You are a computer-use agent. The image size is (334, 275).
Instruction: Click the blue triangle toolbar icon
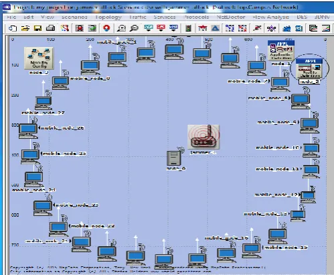coord(216,28)
